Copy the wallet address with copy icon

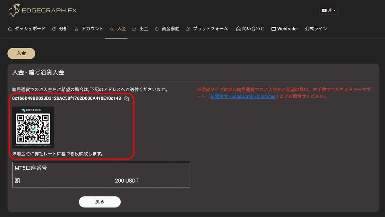(126, 99)
